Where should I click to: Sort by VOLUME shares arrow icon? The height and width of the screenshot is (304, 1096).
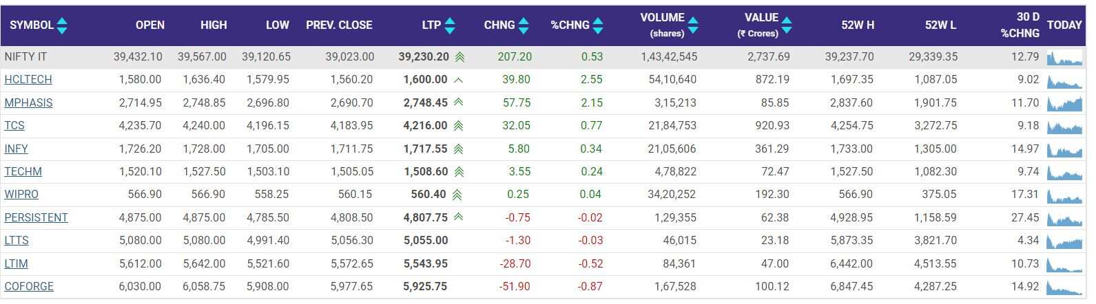coord(693,25)
